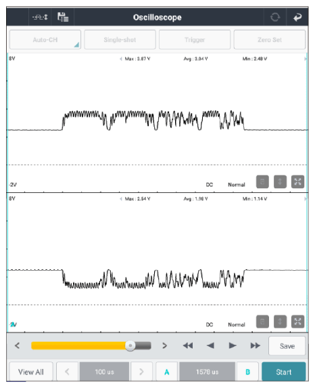Click vertical adjust icon on bottom channel

tap(280, 322)
